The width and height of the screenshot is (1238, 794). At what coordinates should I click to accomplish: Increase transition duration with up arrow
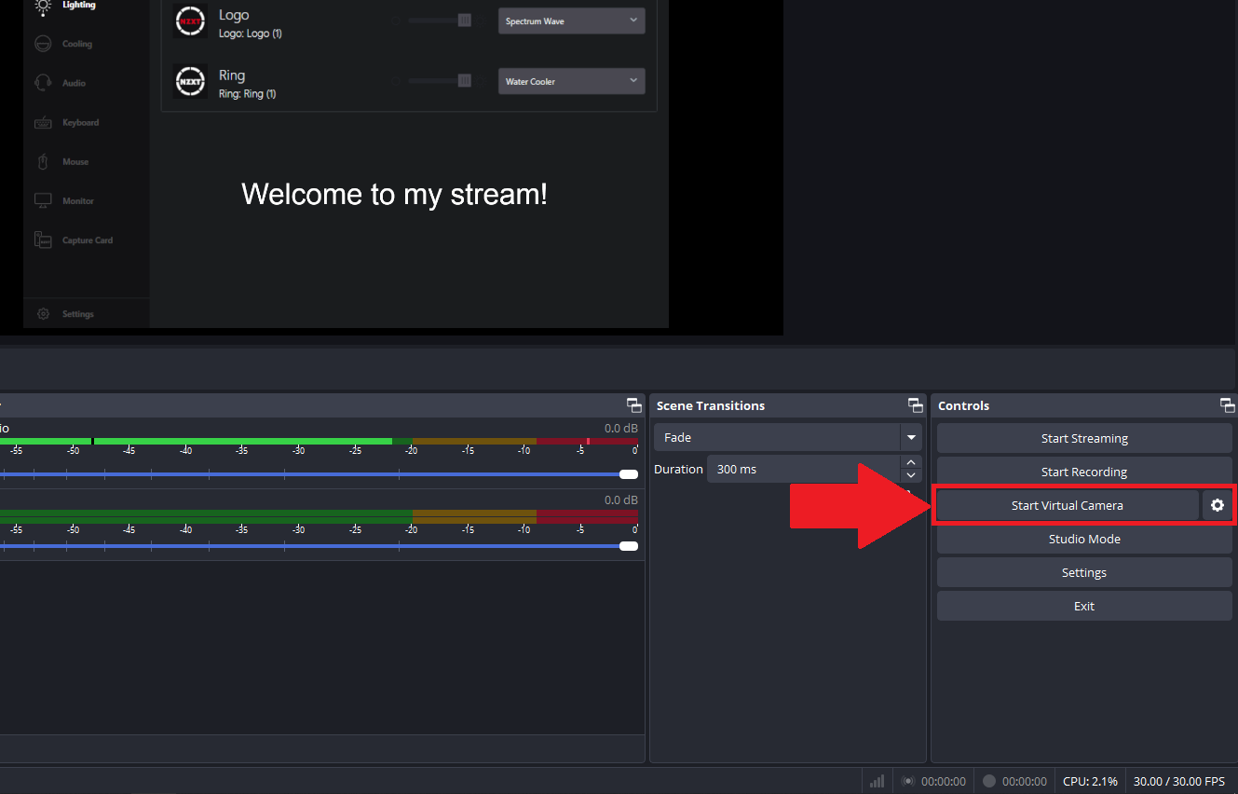[x=912, y=462]
